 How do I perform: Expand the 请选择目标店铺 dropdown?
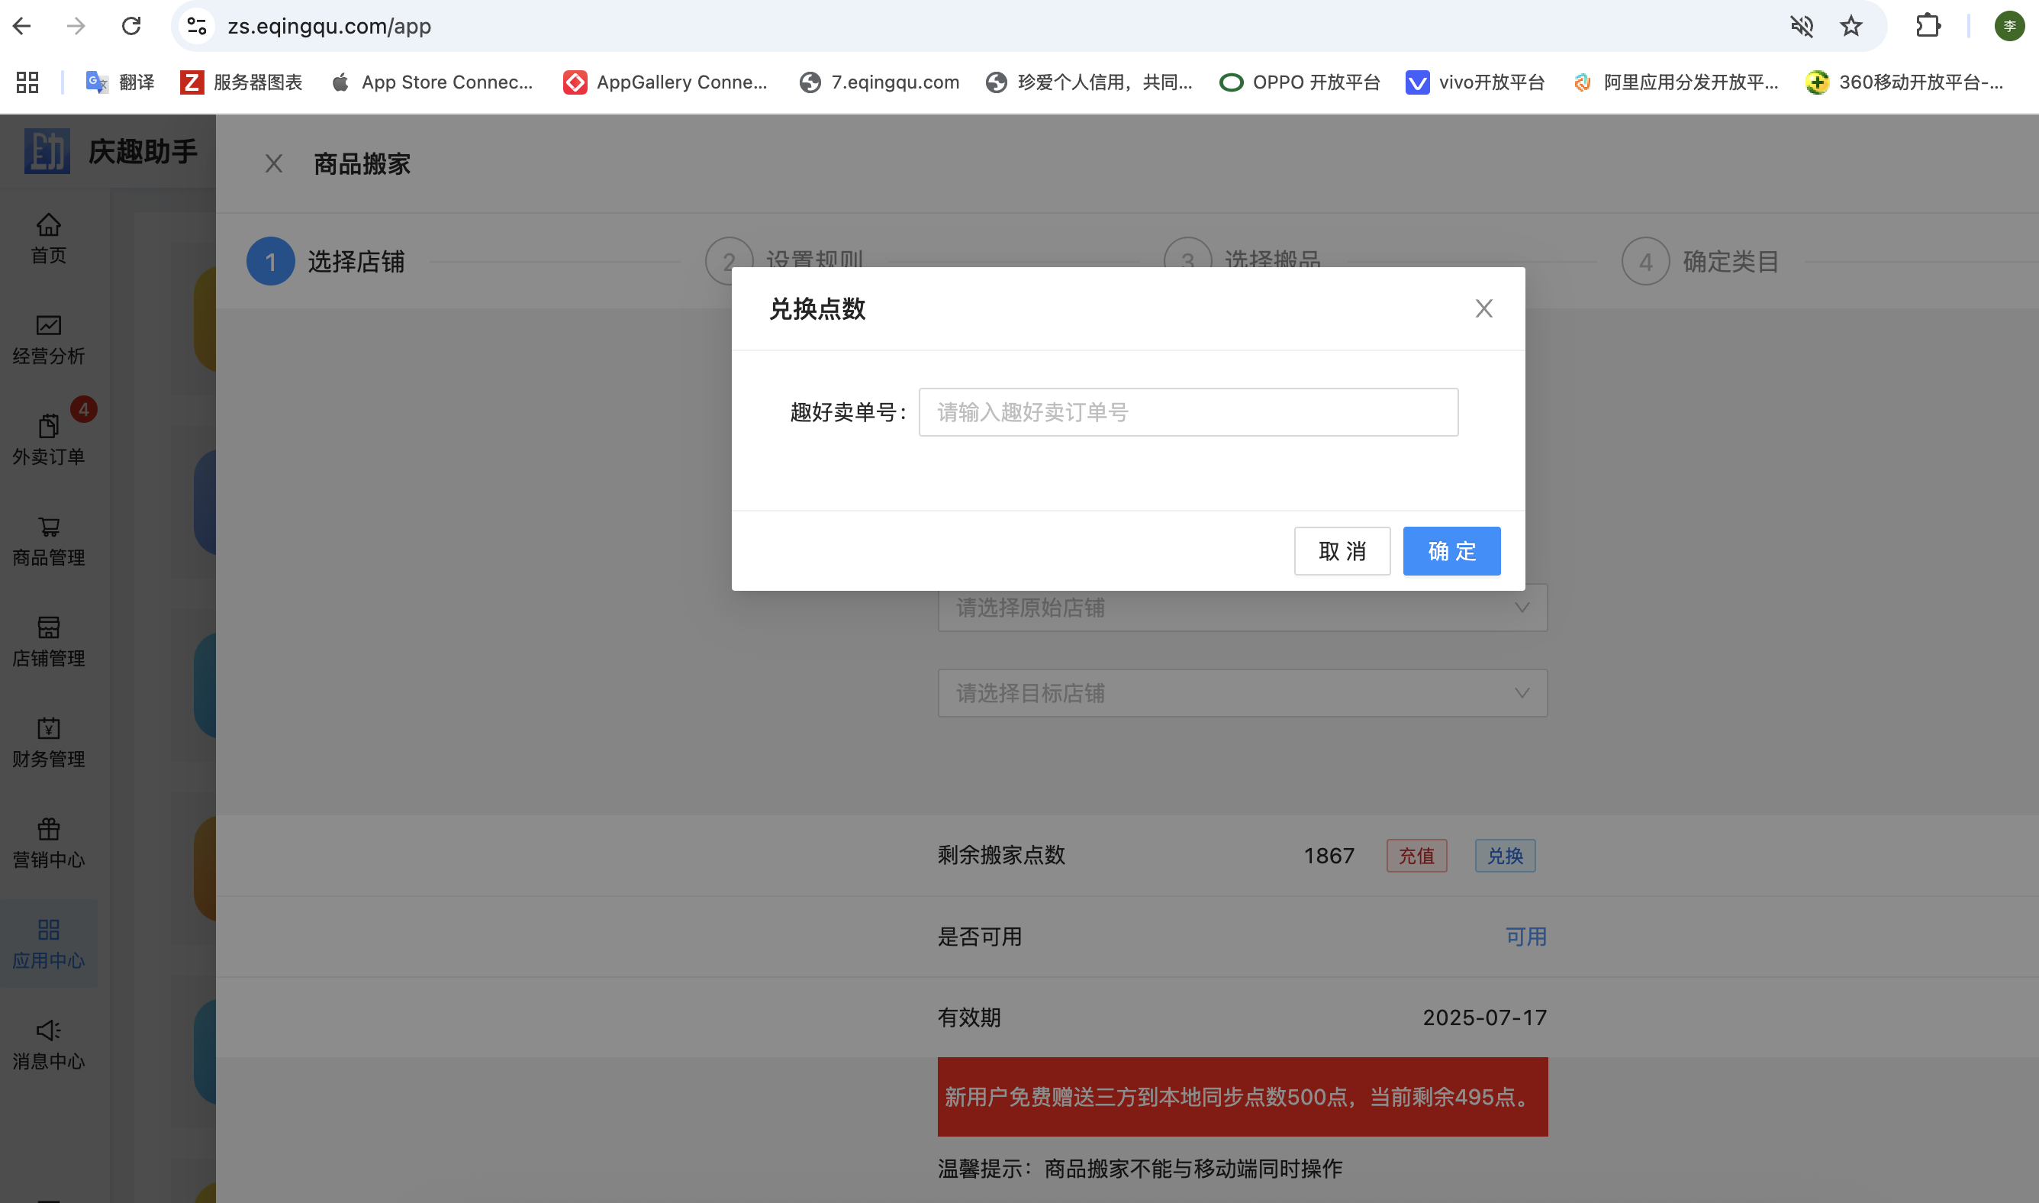1242,693
